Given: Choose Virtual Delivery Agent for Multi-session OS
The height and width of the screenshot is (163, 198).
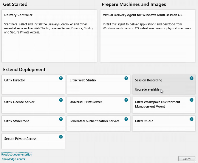Looking at the screenshot, I should pyautogui.click(x=148, y=36).
